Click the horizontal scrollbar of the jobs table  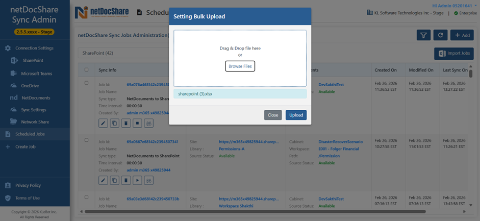pyautogui.click(x=256, y=211)
